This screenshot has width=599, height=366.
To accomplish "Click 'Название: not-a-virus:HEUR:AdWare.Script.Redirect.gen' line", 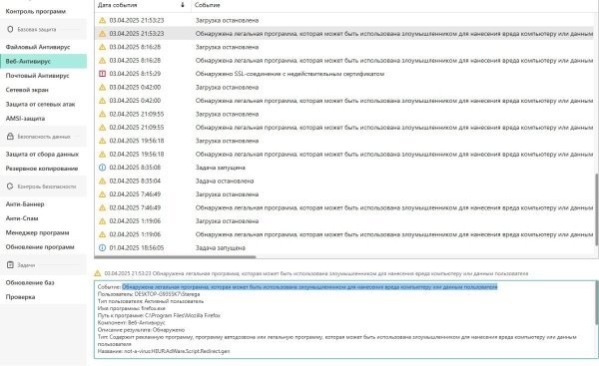I will (x=164, y=351).
